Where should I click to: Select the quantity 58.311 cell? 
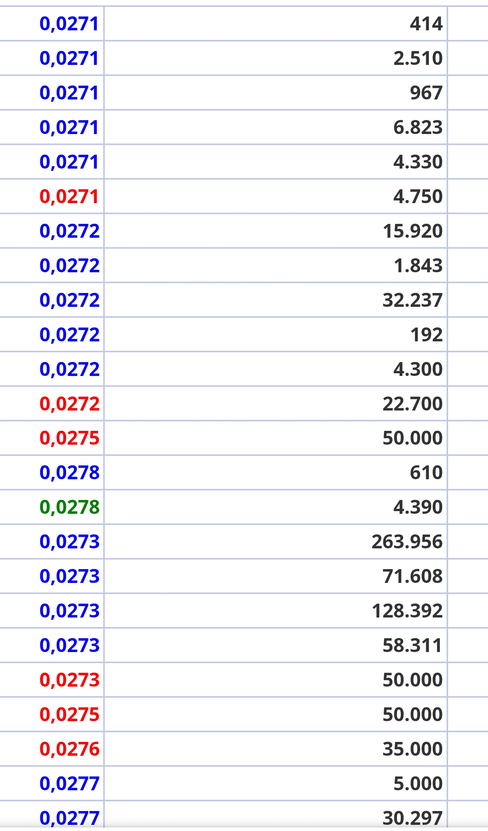click(276, 645)
